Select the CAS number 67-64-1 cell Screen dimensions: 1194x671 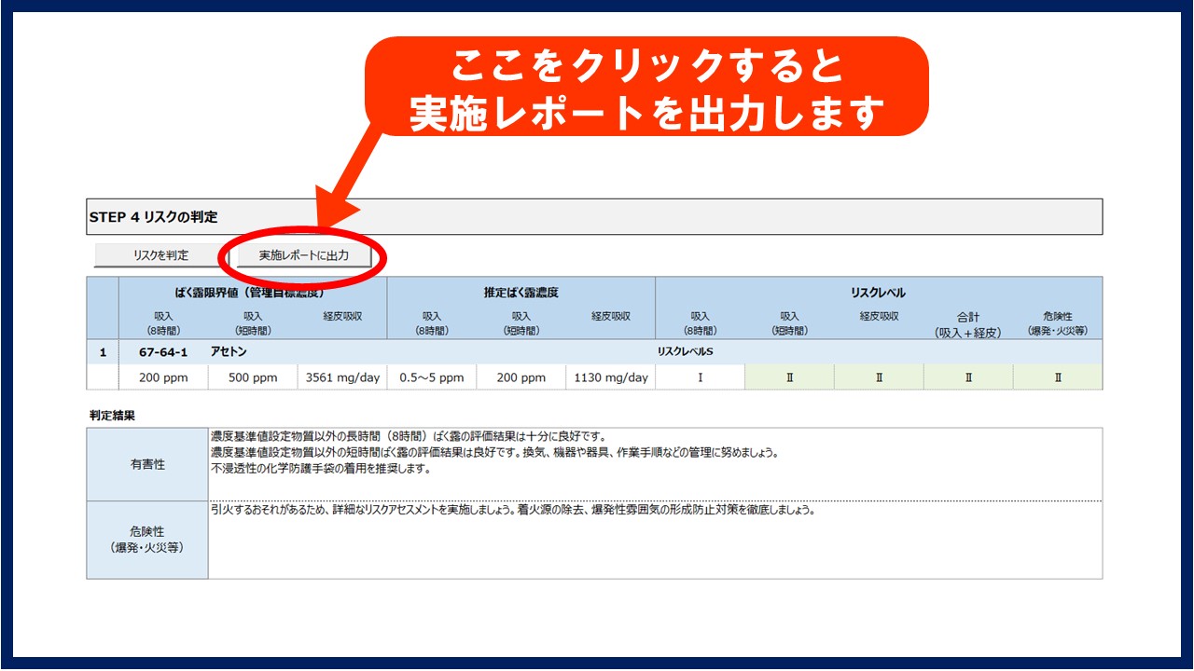[161, 352]
